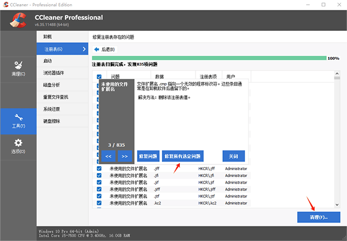Click the HKCR\.jtf registry key cell

click(207, 196)
